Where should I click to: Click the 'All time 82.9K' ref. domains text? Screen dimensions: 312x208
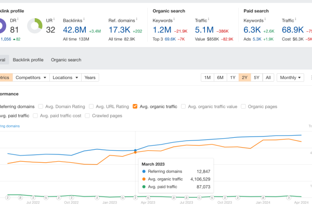click(122, 39)
